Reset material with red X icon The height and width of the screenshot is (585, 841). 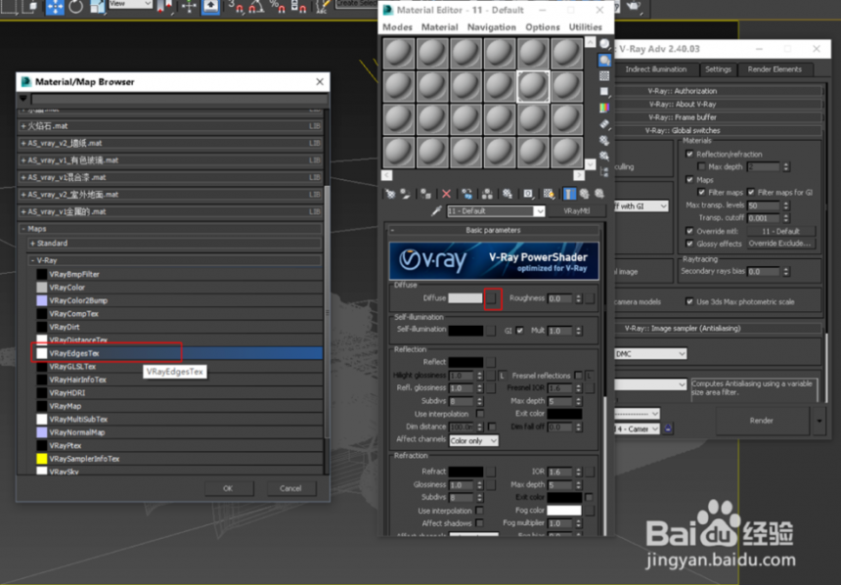pos(446,194)
